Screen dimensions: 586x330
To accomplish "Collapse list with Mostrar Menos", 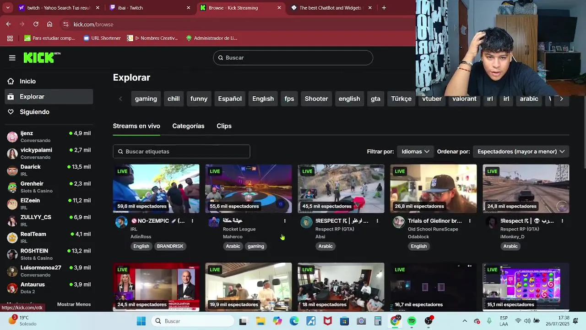I will click(74, 304).
